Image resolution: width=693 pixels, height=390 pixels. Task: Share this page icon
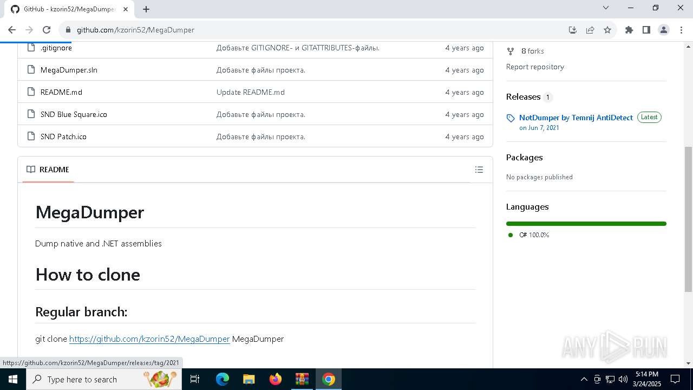[x=590, y=30]
